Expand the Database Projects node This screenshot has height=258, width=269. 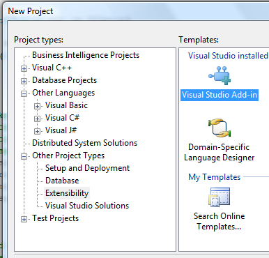[x=24, y=81]
